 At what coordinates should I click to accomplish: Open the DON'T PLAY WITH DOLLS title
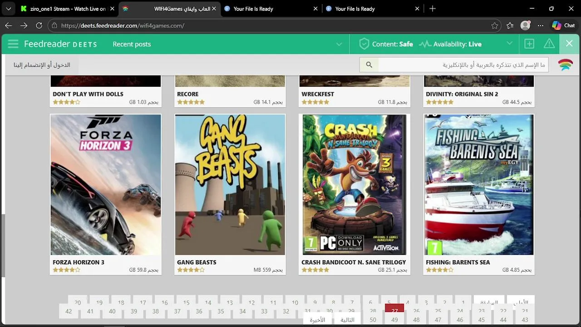click(x=88, y=94)
